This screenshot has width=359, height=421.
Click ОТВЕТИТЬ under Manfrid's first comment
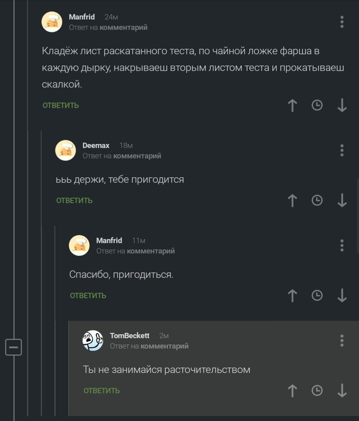tap(60, 105)
